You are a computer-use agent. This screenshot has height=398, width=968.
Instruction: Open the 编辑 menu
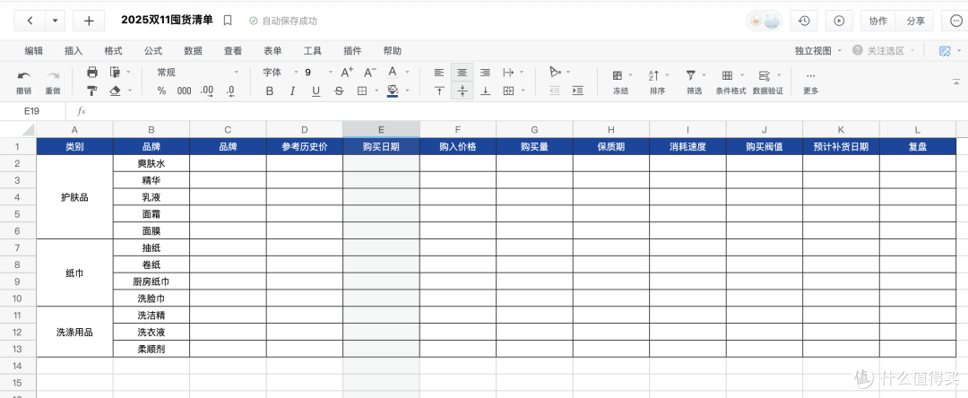click(33, 51)
